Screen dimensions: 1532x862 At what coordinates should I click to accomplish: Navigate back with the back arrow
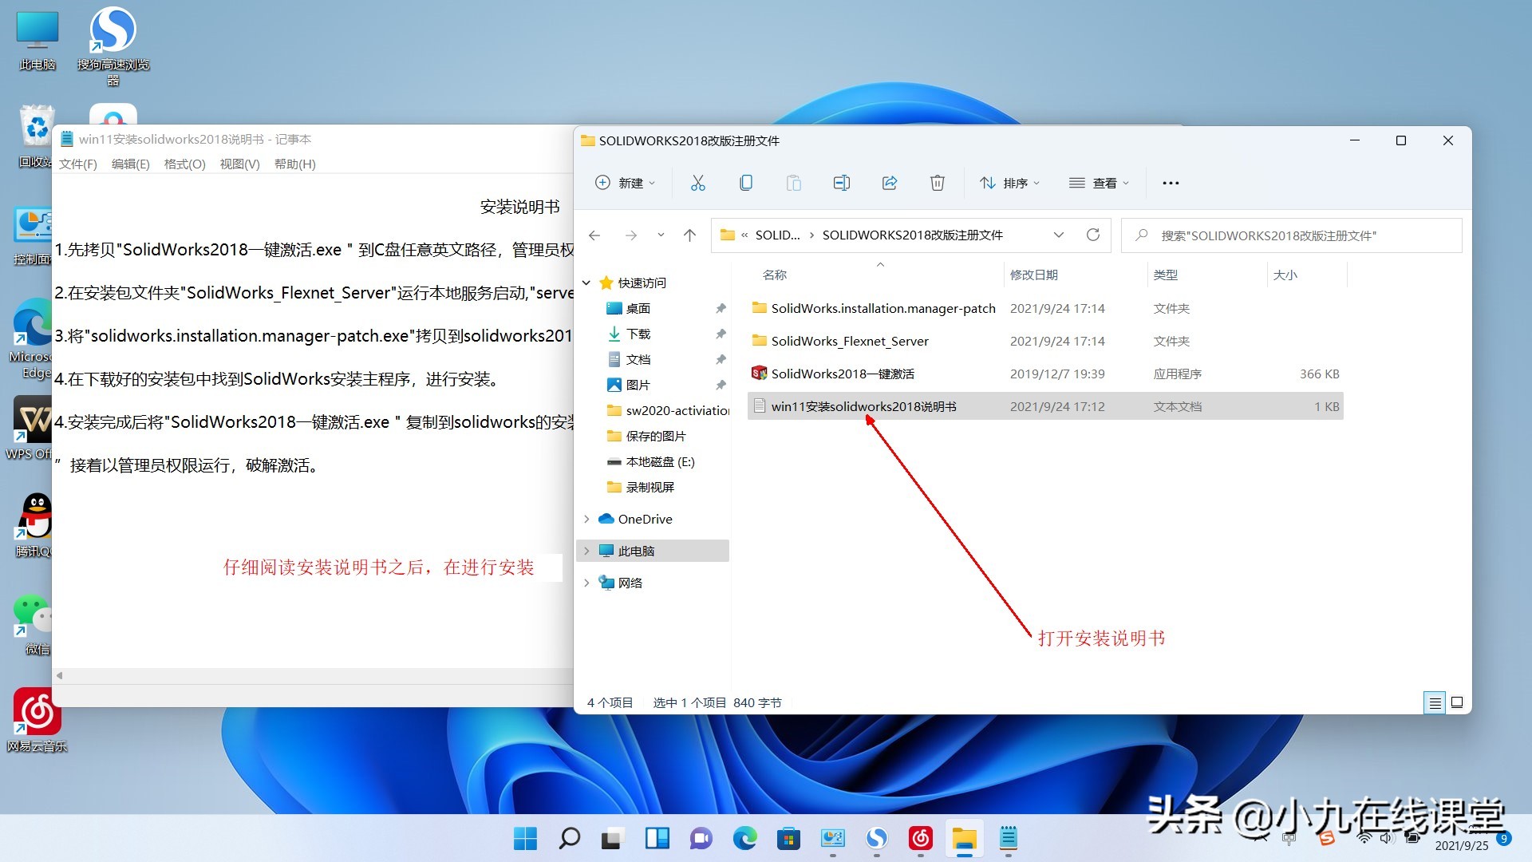click(594, 235)
